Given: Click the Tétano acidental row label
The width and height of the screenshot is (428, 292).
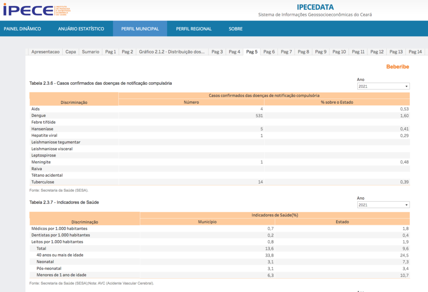Looking at the screenshot, I should pos(47,175).
